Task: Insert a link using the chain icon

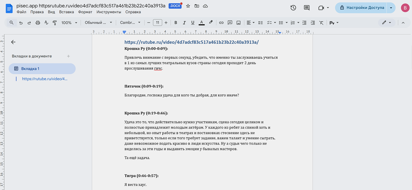Action: click(221, 23)
